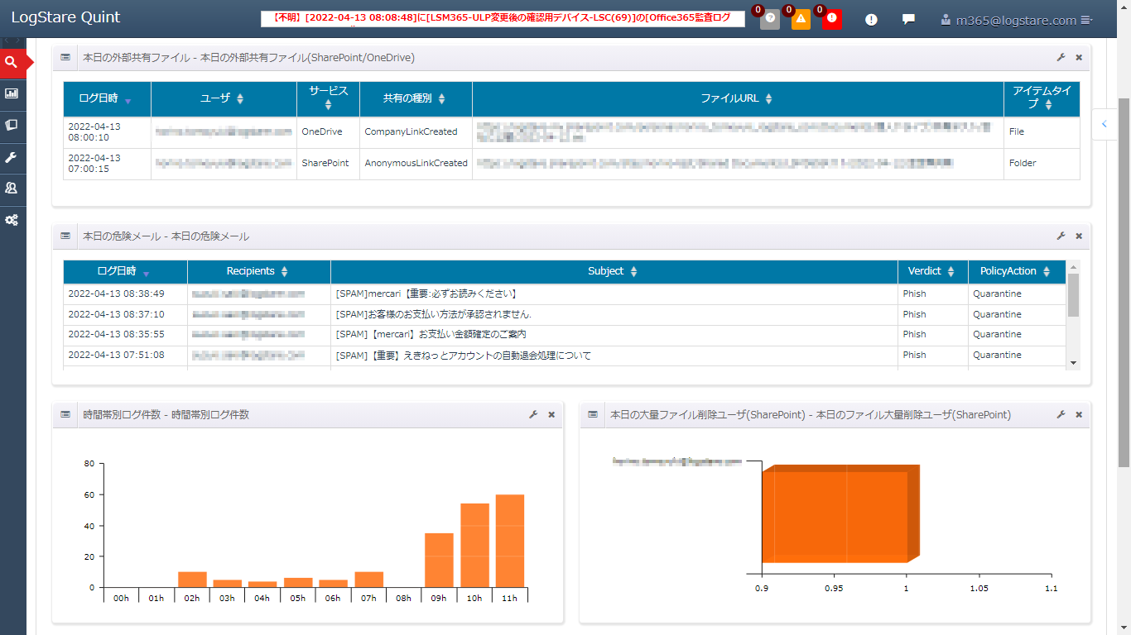Toggle collapse on 本日の外部共有ファイル widget header
Image resolution: width=1131 pixels, height=635 pixels.
coord(65,57)
